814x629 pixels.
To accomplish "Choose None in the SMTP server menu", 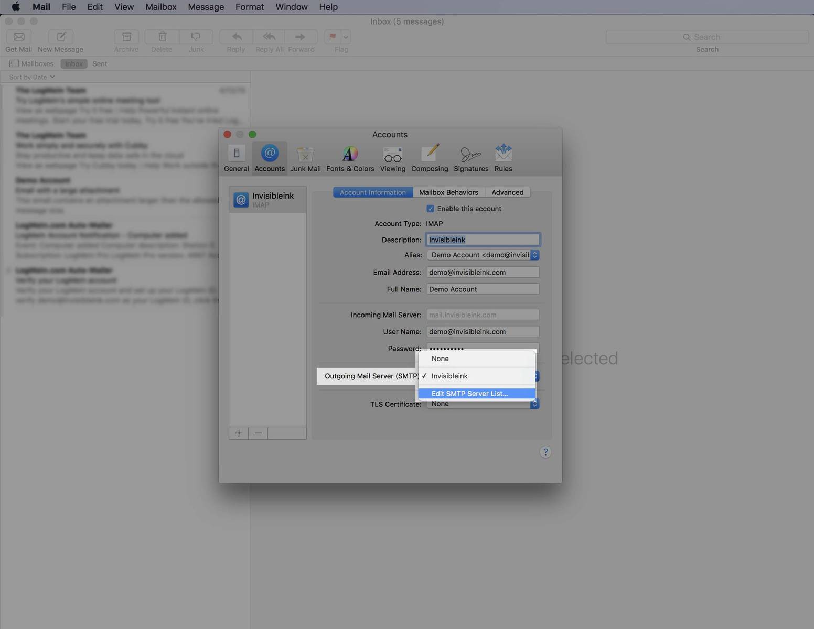I will pos(477,359).
